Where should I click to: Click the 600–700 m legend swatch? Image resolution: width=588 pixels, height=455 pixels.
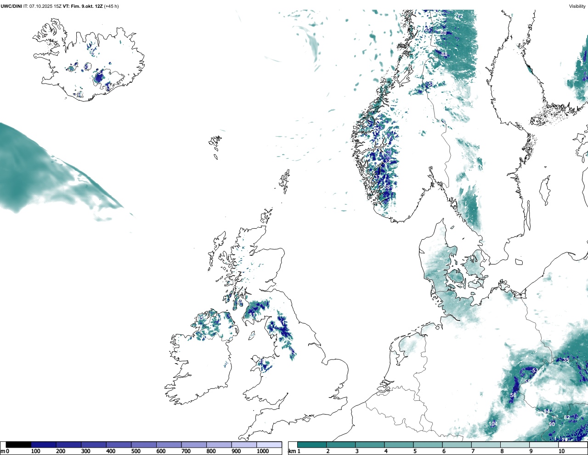click(x=169, y=444)
